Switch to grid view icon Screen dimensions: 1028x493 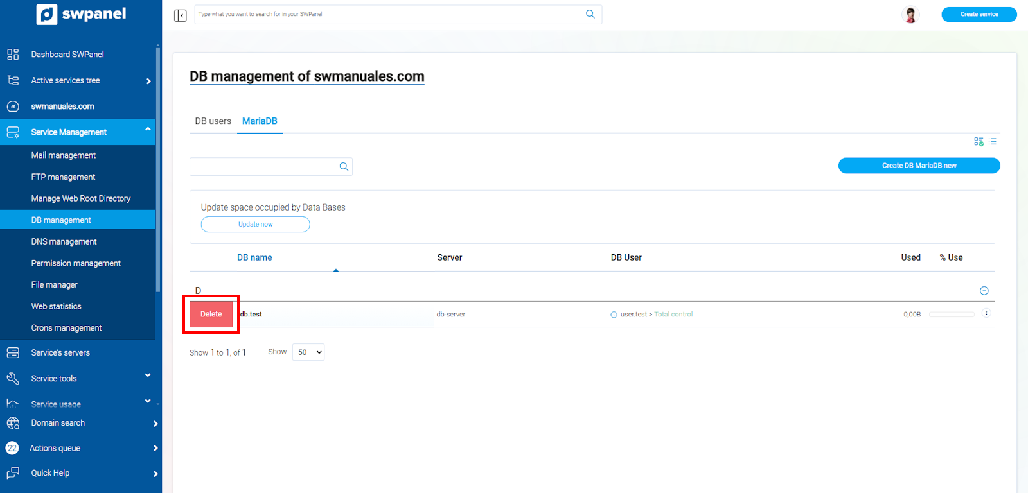pos(979,141)
